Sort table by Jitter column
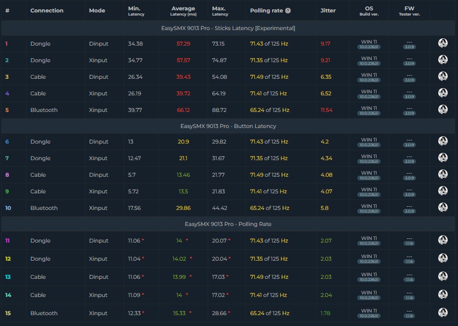 [x=328, y=10]
